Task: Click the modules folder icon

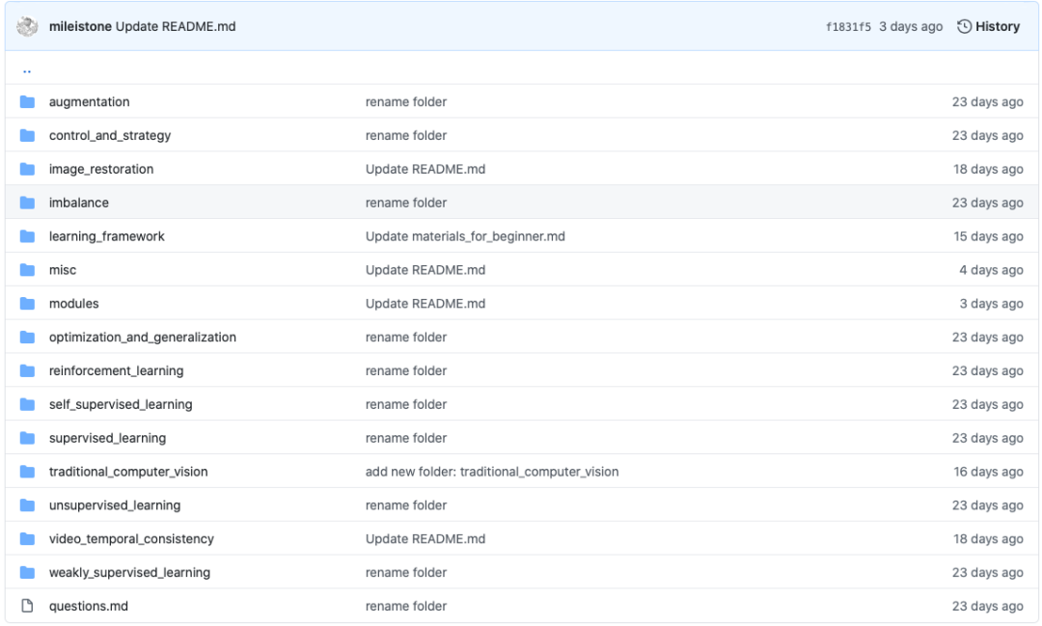Action: click(27, 304)
